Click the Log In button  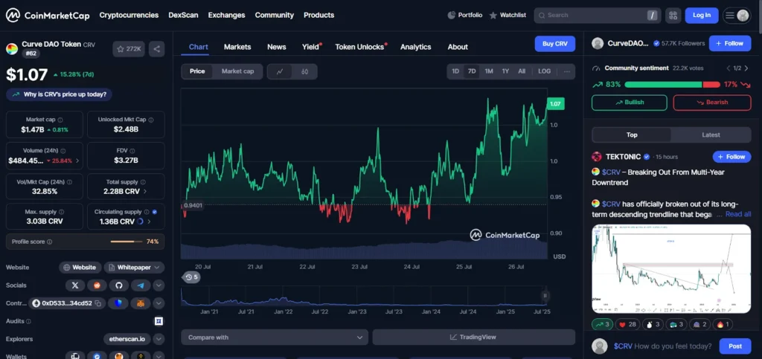click(x=701, y=15)
